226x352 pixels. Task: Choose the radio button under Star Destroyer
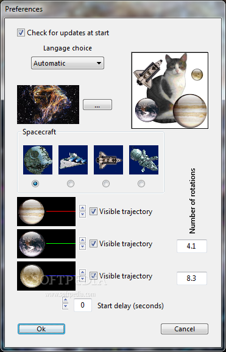click(x=71, y=184)
